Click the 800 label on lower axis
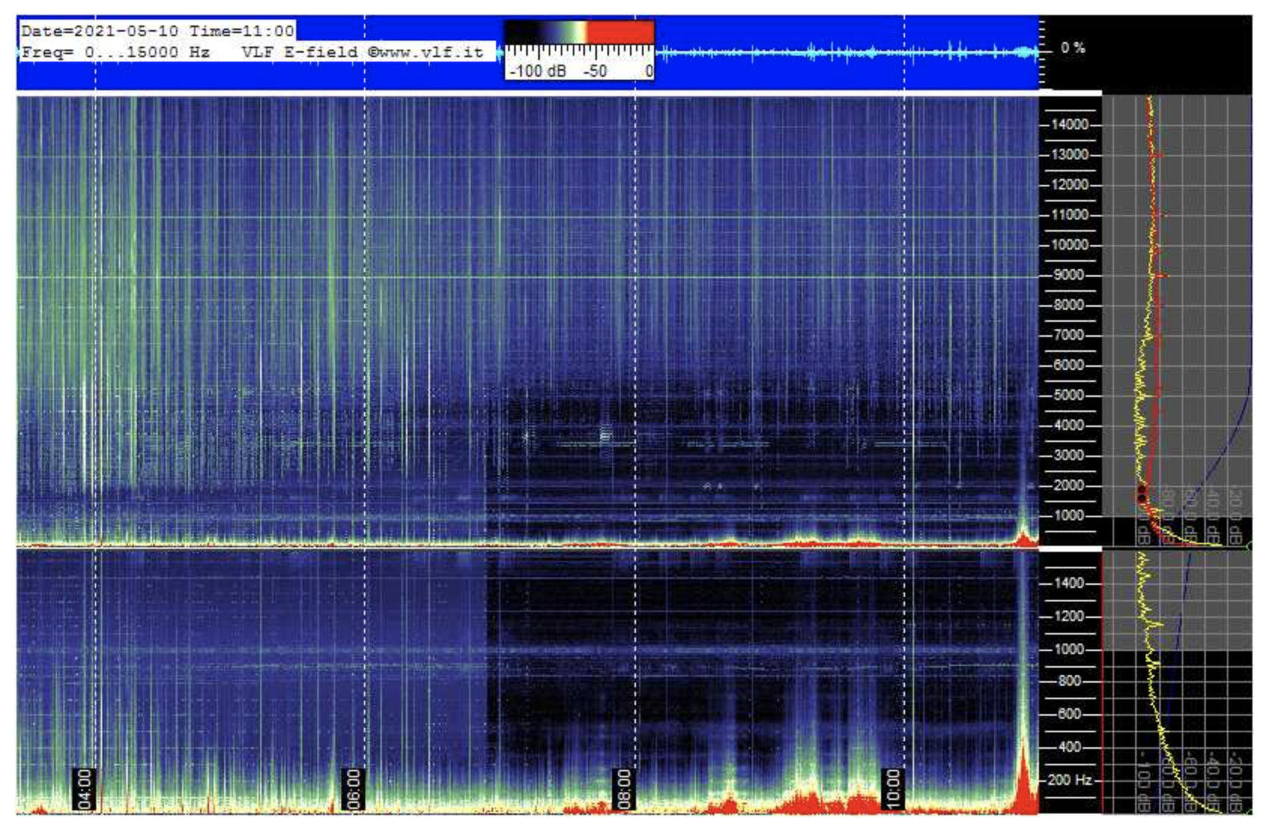1284x833 pixels. tap(1071, 681)
